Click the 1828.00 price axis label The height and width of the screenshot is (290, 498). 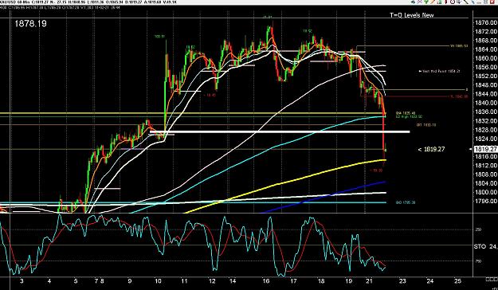click(x=485, y=130)
